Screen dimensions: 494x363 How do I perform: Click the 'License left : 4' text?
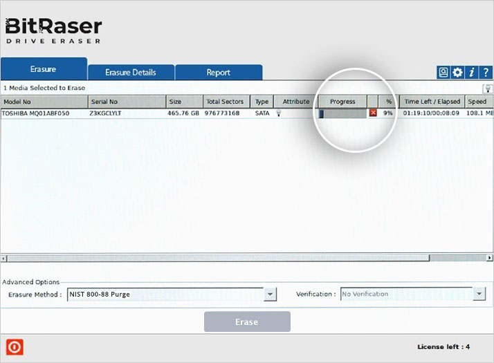click(x=443, y=347)
